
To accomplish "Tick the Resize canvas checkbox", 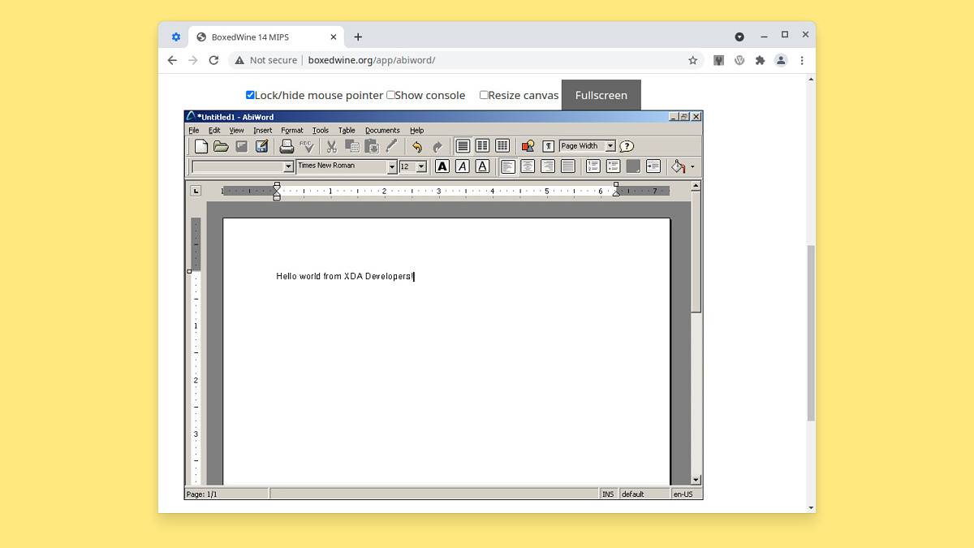I will [484, 95].
